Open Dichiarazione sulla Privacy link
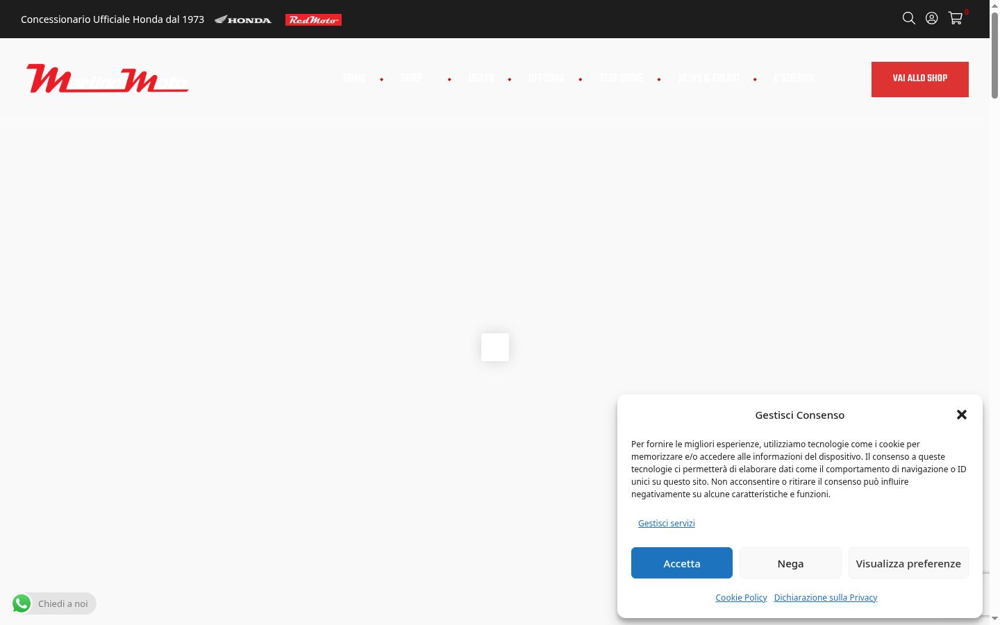The height and width of the screenshot is (625, 1000). (826, 598)
